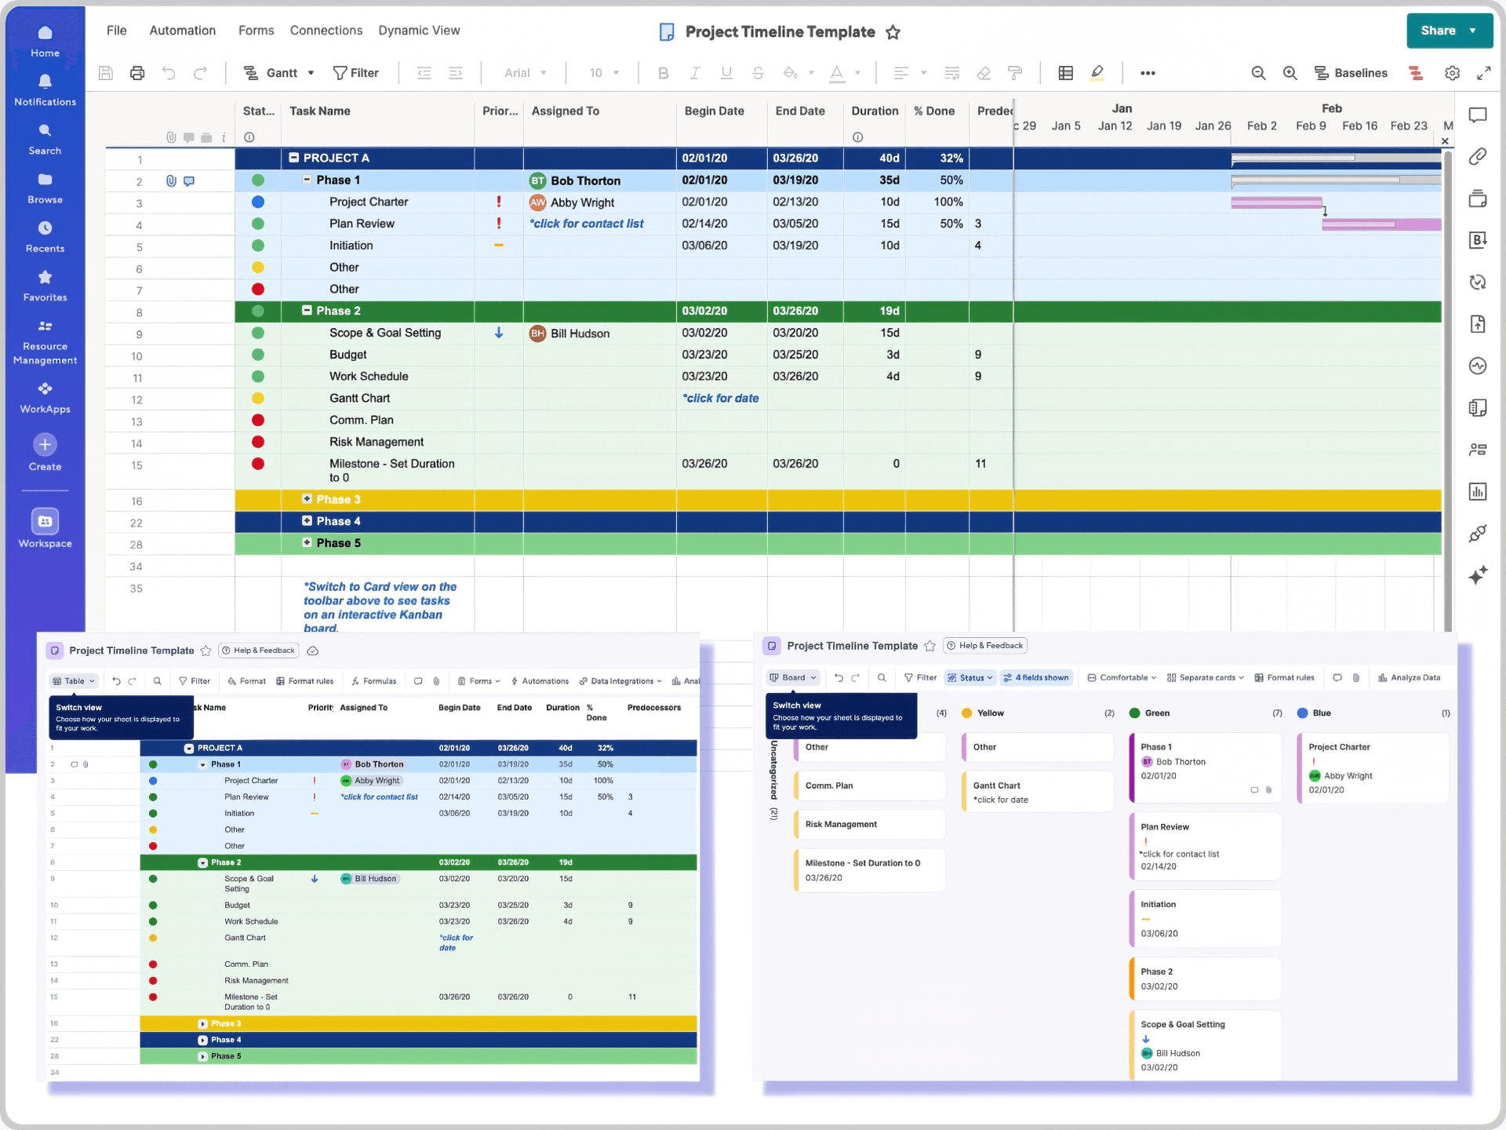Print the sheet

coord(137,72)
